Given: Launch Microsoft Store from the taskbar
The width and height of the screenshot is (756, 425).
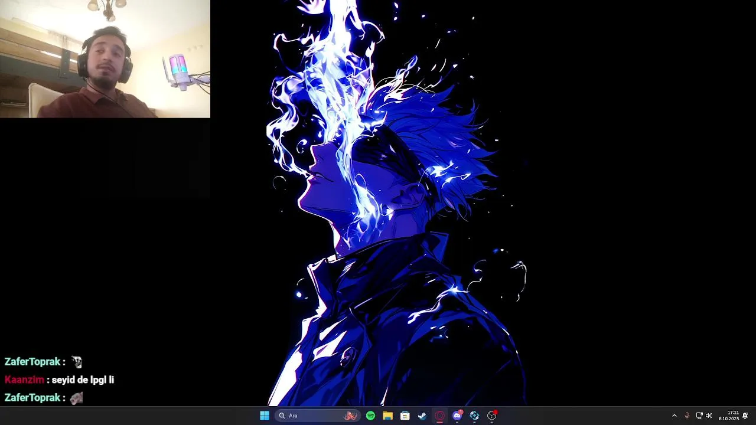Looking at the screenshot, I should click(x=405, y=416).
